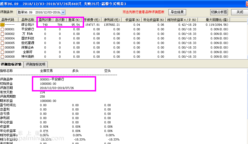Screen dimensions: 248x144
Task: Click the stock code 000004 text
Action: [10, 39]
